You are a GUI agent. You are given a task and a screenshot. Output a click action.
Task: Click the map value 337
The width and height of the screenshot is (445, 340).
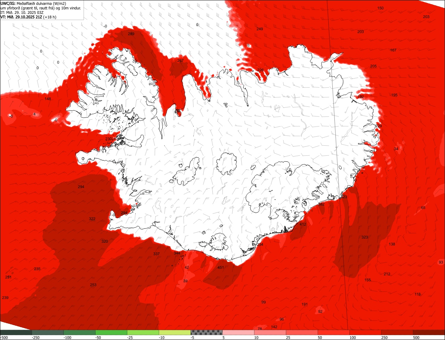tap(157, 254)
